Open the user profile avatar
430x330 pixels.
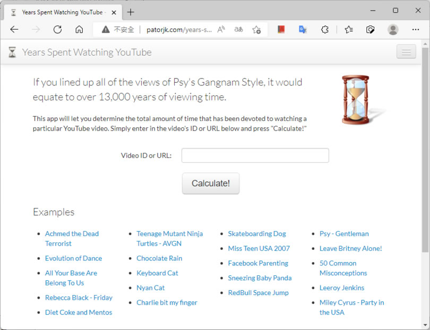(393, 29)
